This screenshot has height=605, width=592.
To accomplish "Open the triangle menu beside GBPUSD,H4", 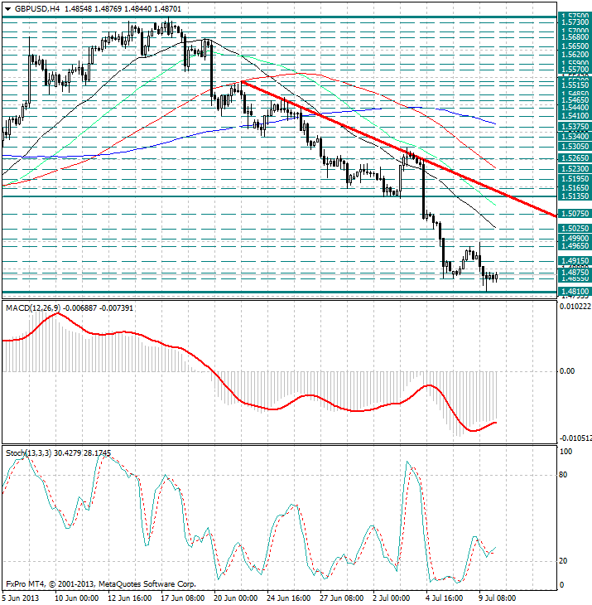I will click(8, 9).
